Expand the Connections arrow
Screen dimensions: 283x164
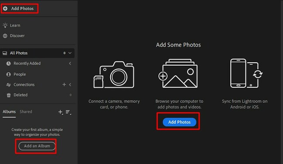point(70,84)
